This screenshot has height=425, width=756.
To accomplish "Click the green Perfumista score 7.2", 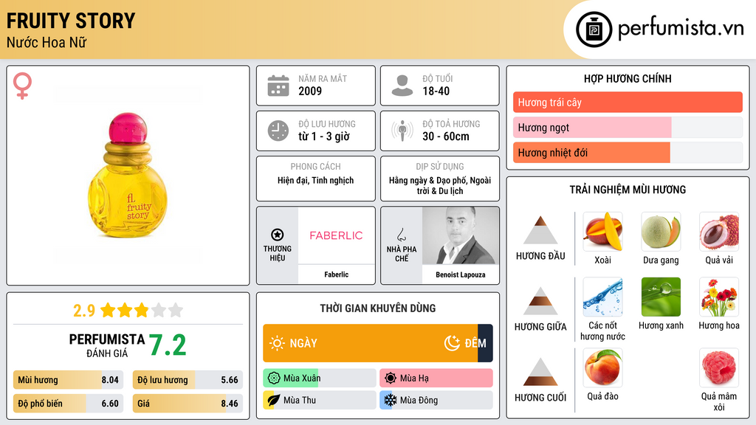I will pos(168,345).
